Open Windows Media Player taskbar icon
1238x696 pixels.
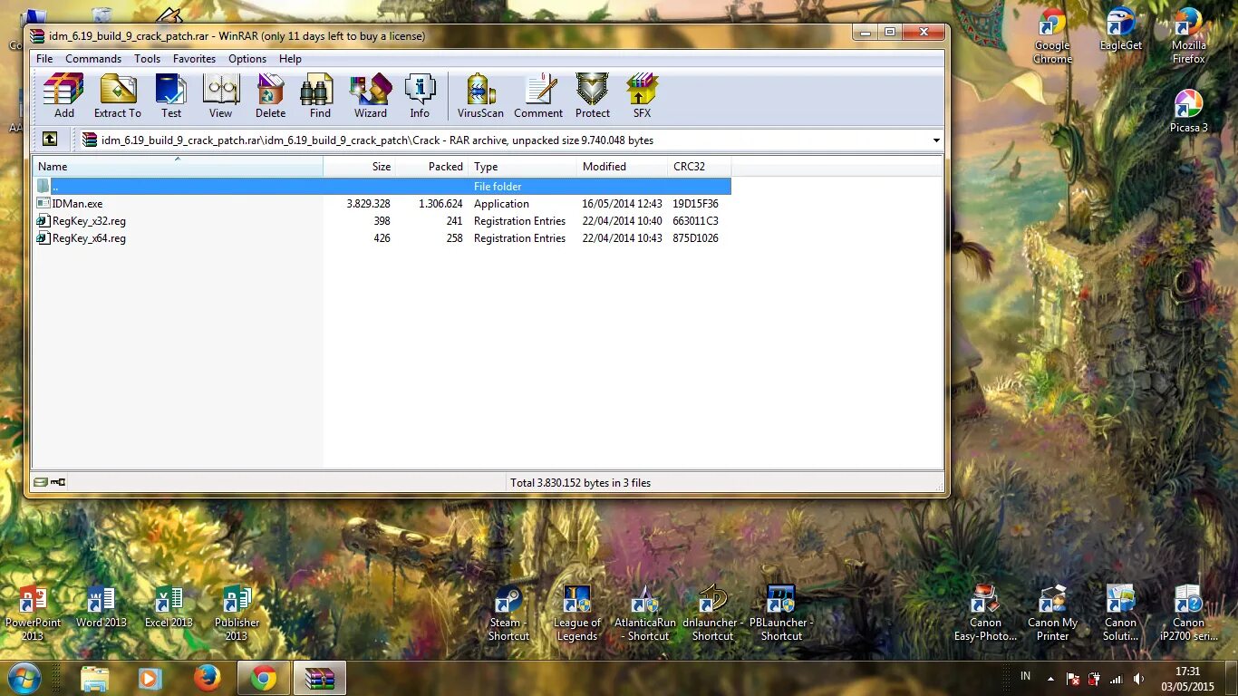[150, 679]
